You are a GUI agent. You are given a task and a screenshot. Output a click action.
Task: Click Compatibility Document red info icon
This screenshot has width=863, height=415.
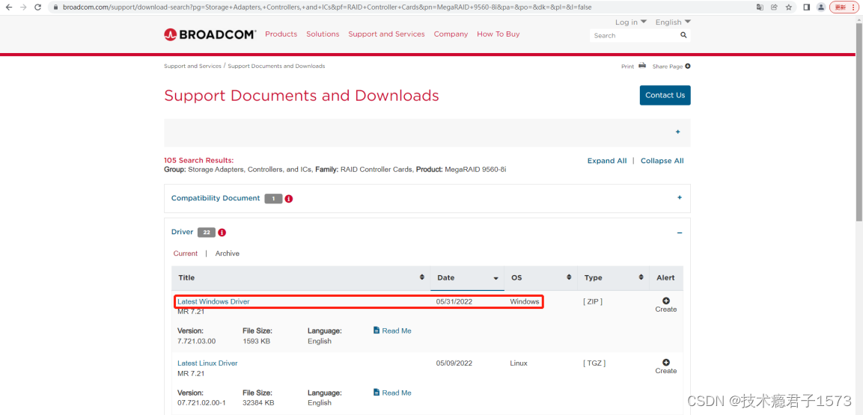289,198
